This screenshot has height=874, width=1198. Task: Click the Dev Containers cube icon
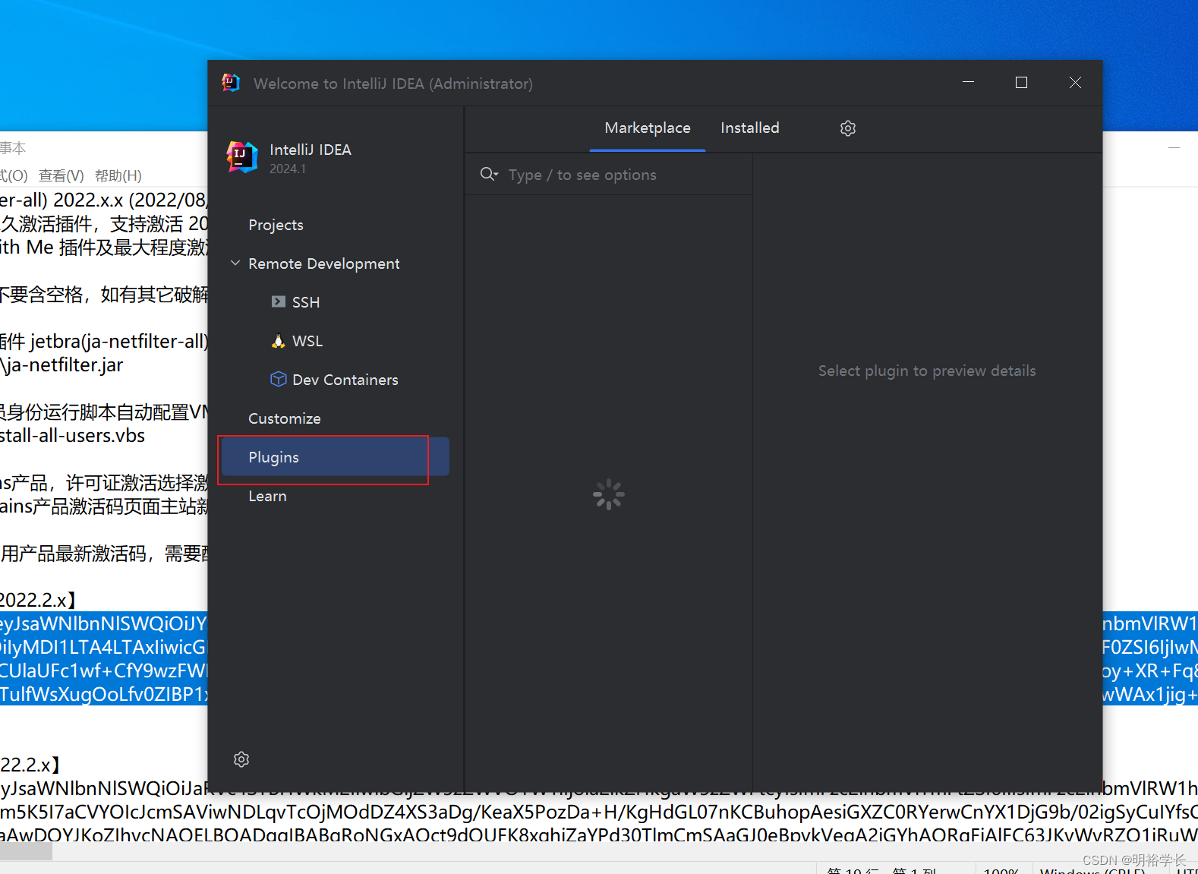(279, 379)
